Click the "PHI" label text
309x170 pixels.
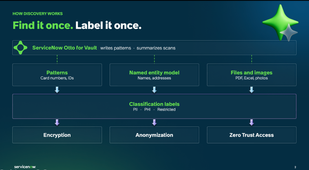click(x=148, y=109)
